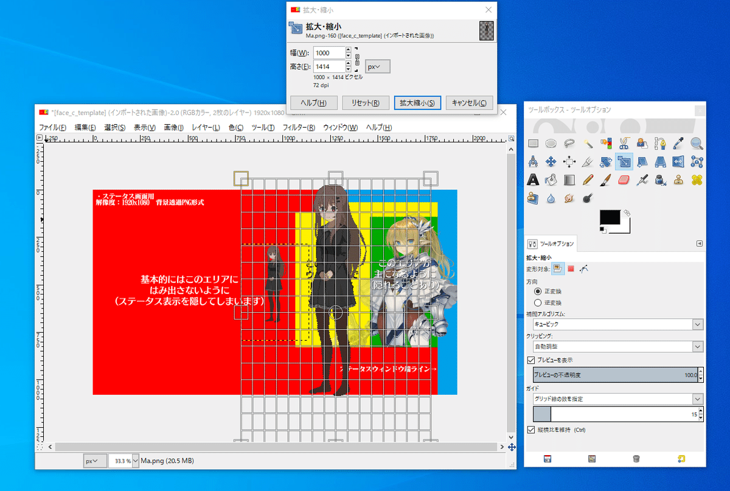The width and height of the screenshot is (730, 491).
Task: Open status bar px unit dropdown
Action: pyautogui.click(x=95, y=461)
